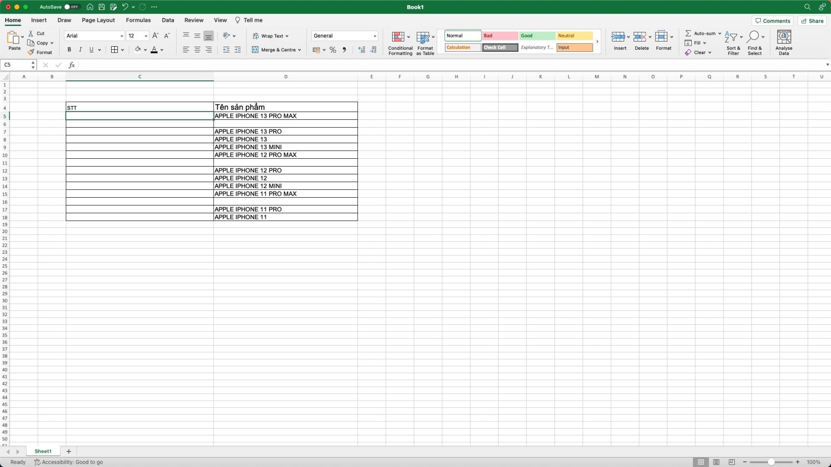Apply underline to the selection

[90, 49]
